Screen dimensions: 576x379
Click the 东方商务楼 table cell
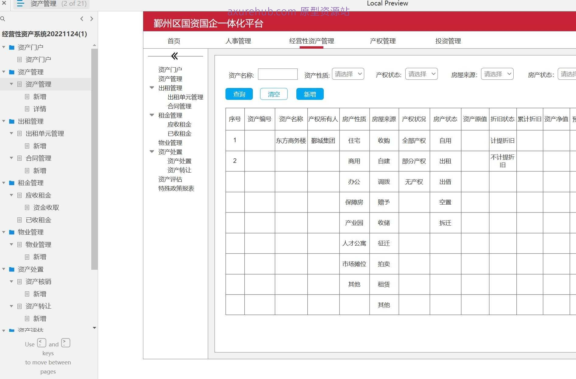coord(291,141)
